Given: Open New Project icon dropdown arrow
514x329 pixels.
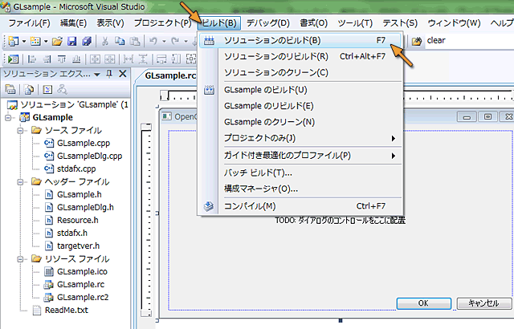Looking at the screenshot, I should click(24, 41).
